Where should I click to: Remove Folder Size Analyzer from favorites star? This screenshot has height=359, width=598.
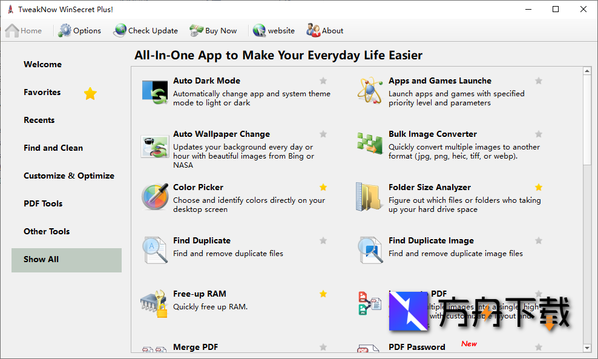539,187
